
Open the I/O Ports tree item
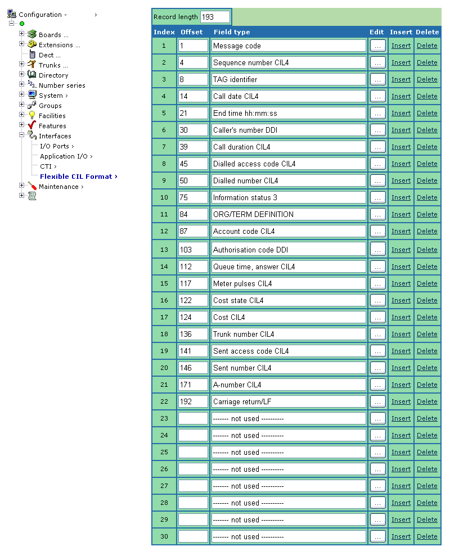pyautogui.click(x=56, y=146)
